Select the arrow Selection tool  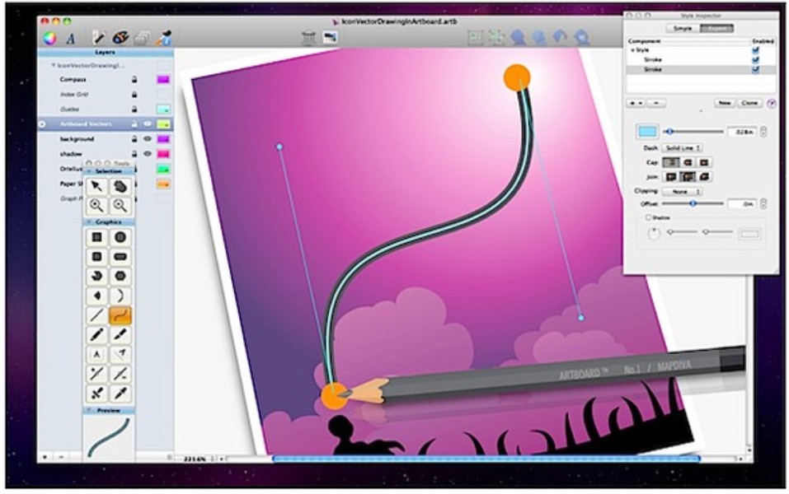pyautogui.click(x=96, y=186)
